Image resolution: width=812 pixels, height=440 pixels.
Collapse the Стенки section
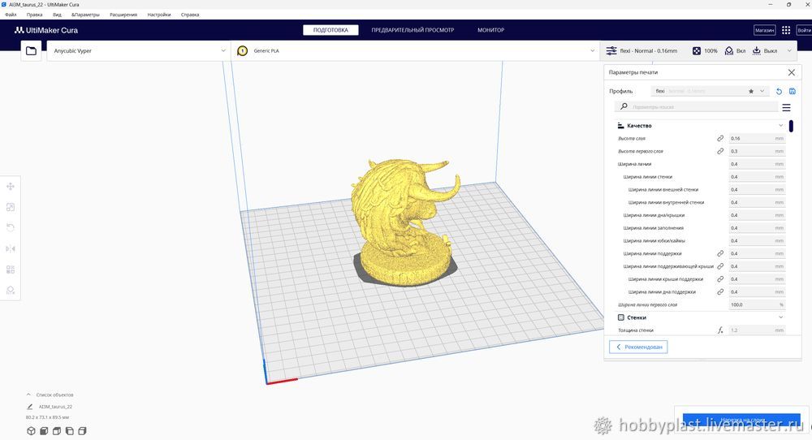781,317
